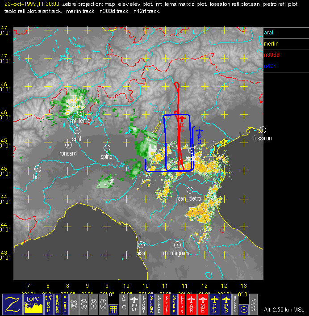Click the spol station circle marker

click(x=77, y=131)
